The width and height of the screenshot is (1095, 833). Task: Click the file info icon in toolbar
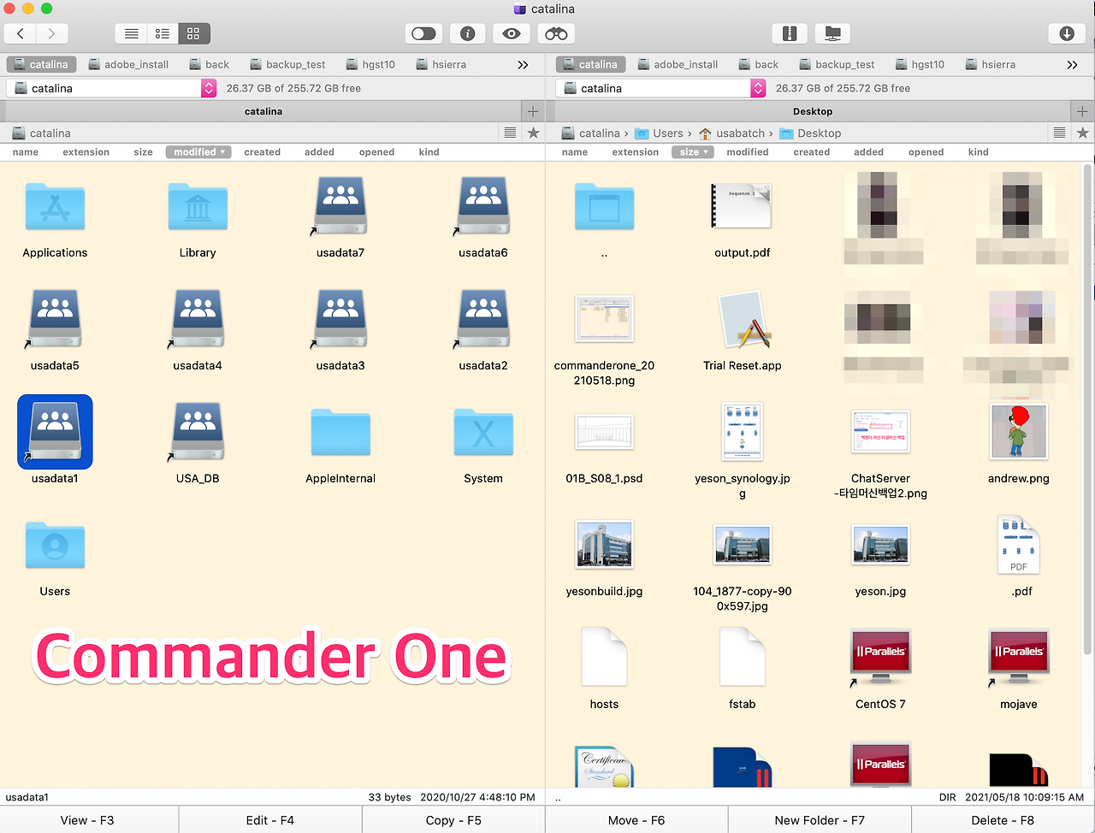tap(467, 33)
